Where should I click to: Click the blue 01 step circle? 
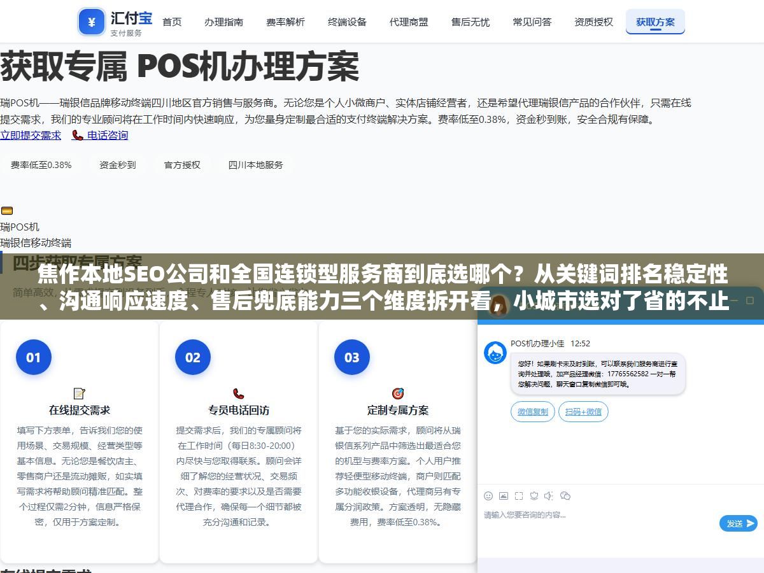[x=34, y=357]
